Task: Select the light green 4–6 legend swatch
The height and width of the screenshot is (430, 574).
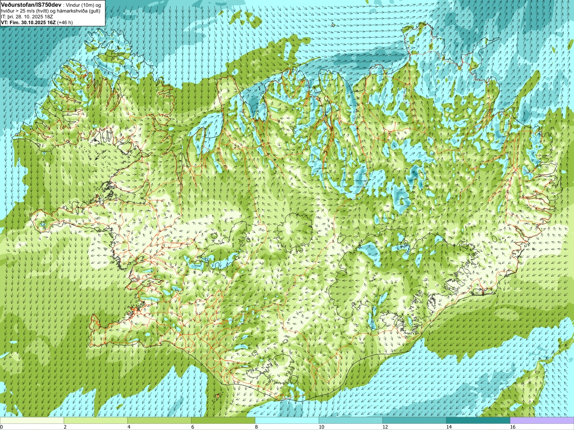Action: pyautogui.click(x=159, y=421)
